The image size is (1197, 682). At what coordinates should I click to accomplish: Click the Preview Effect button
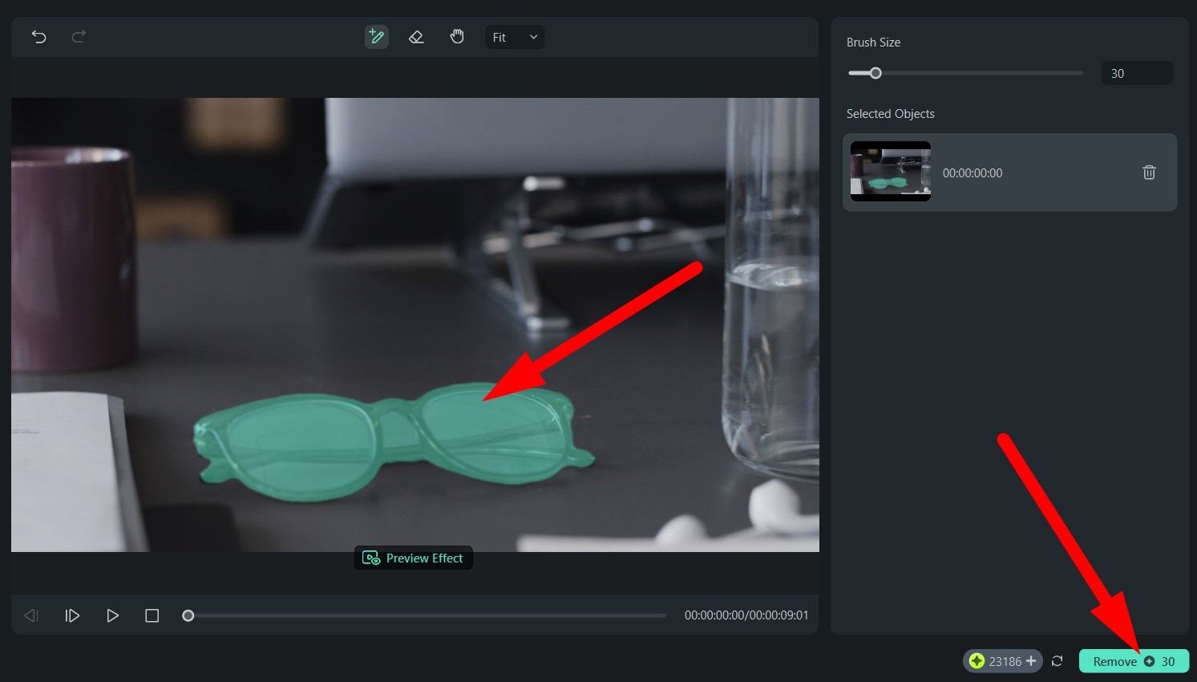click(414, 558)
